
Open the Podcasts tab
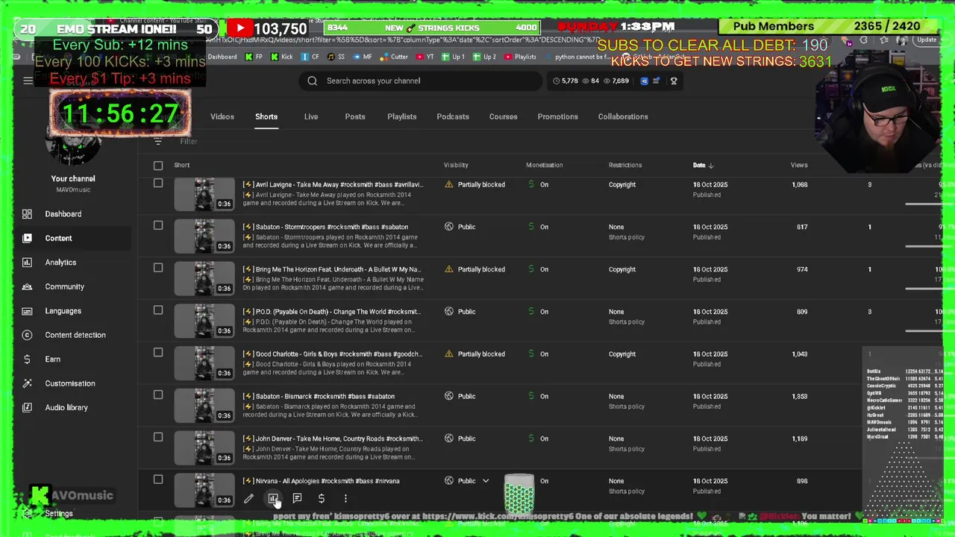(x=453, y=116)
